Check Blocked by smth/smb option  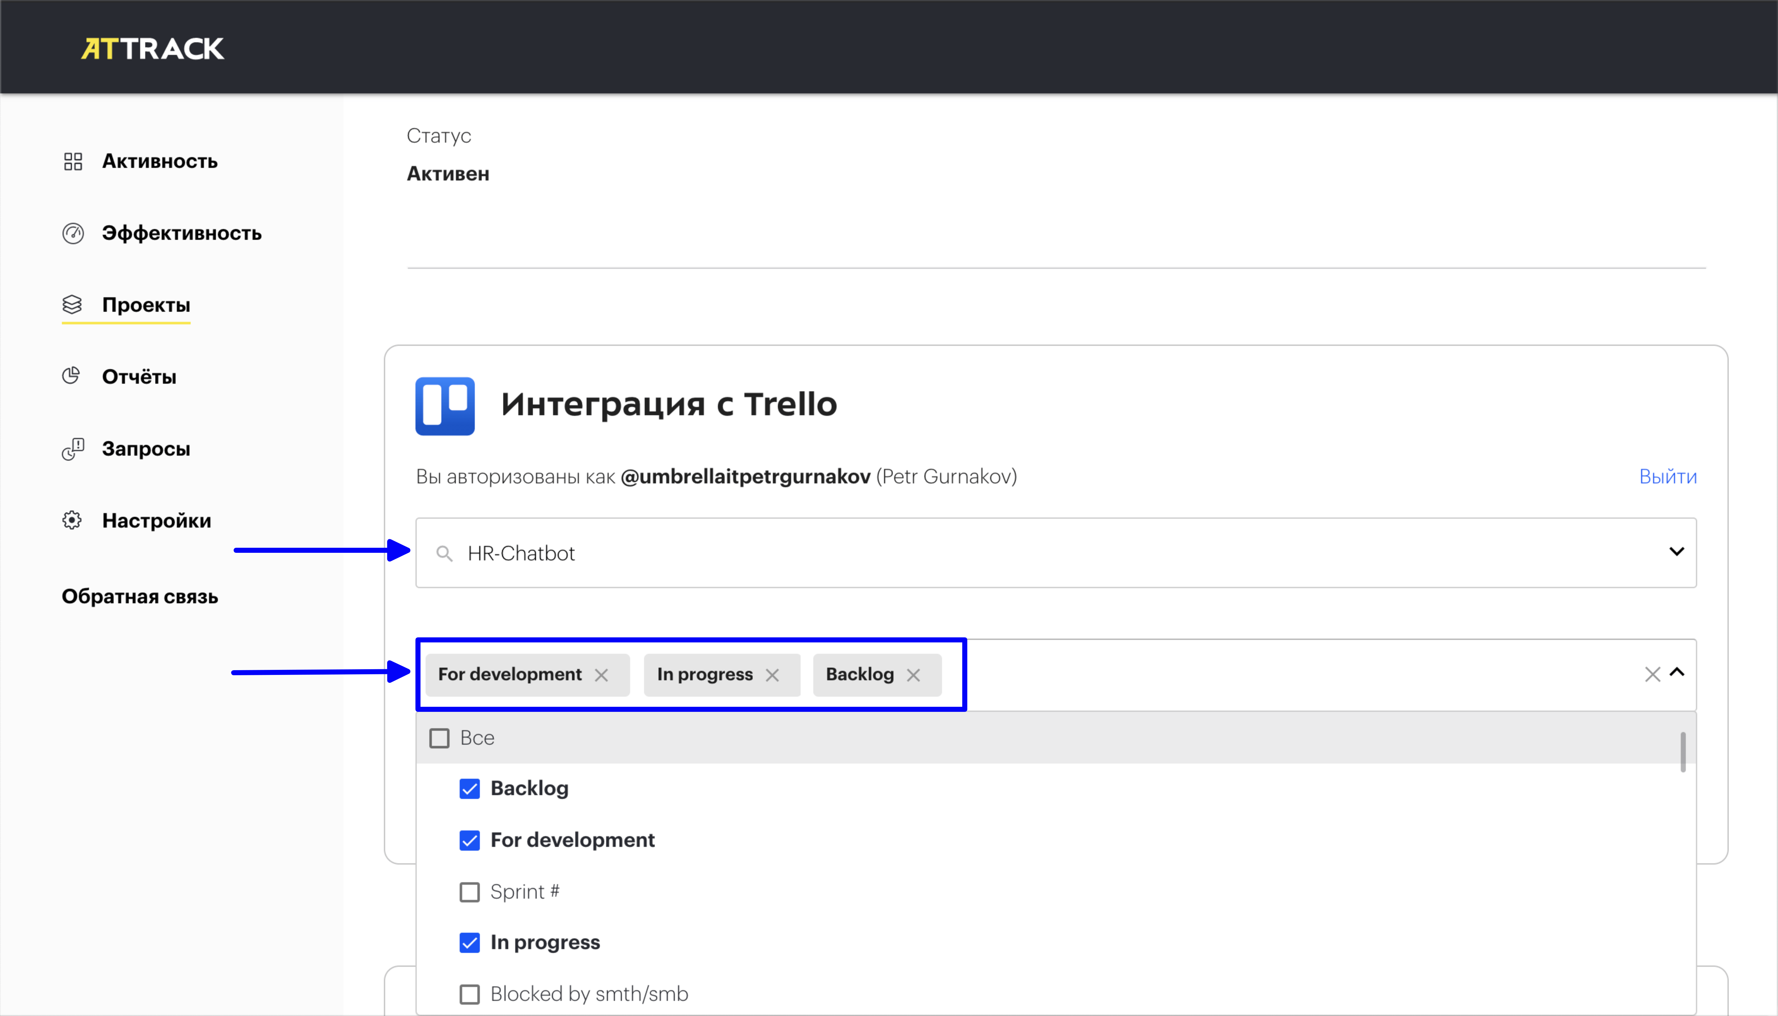469,994
